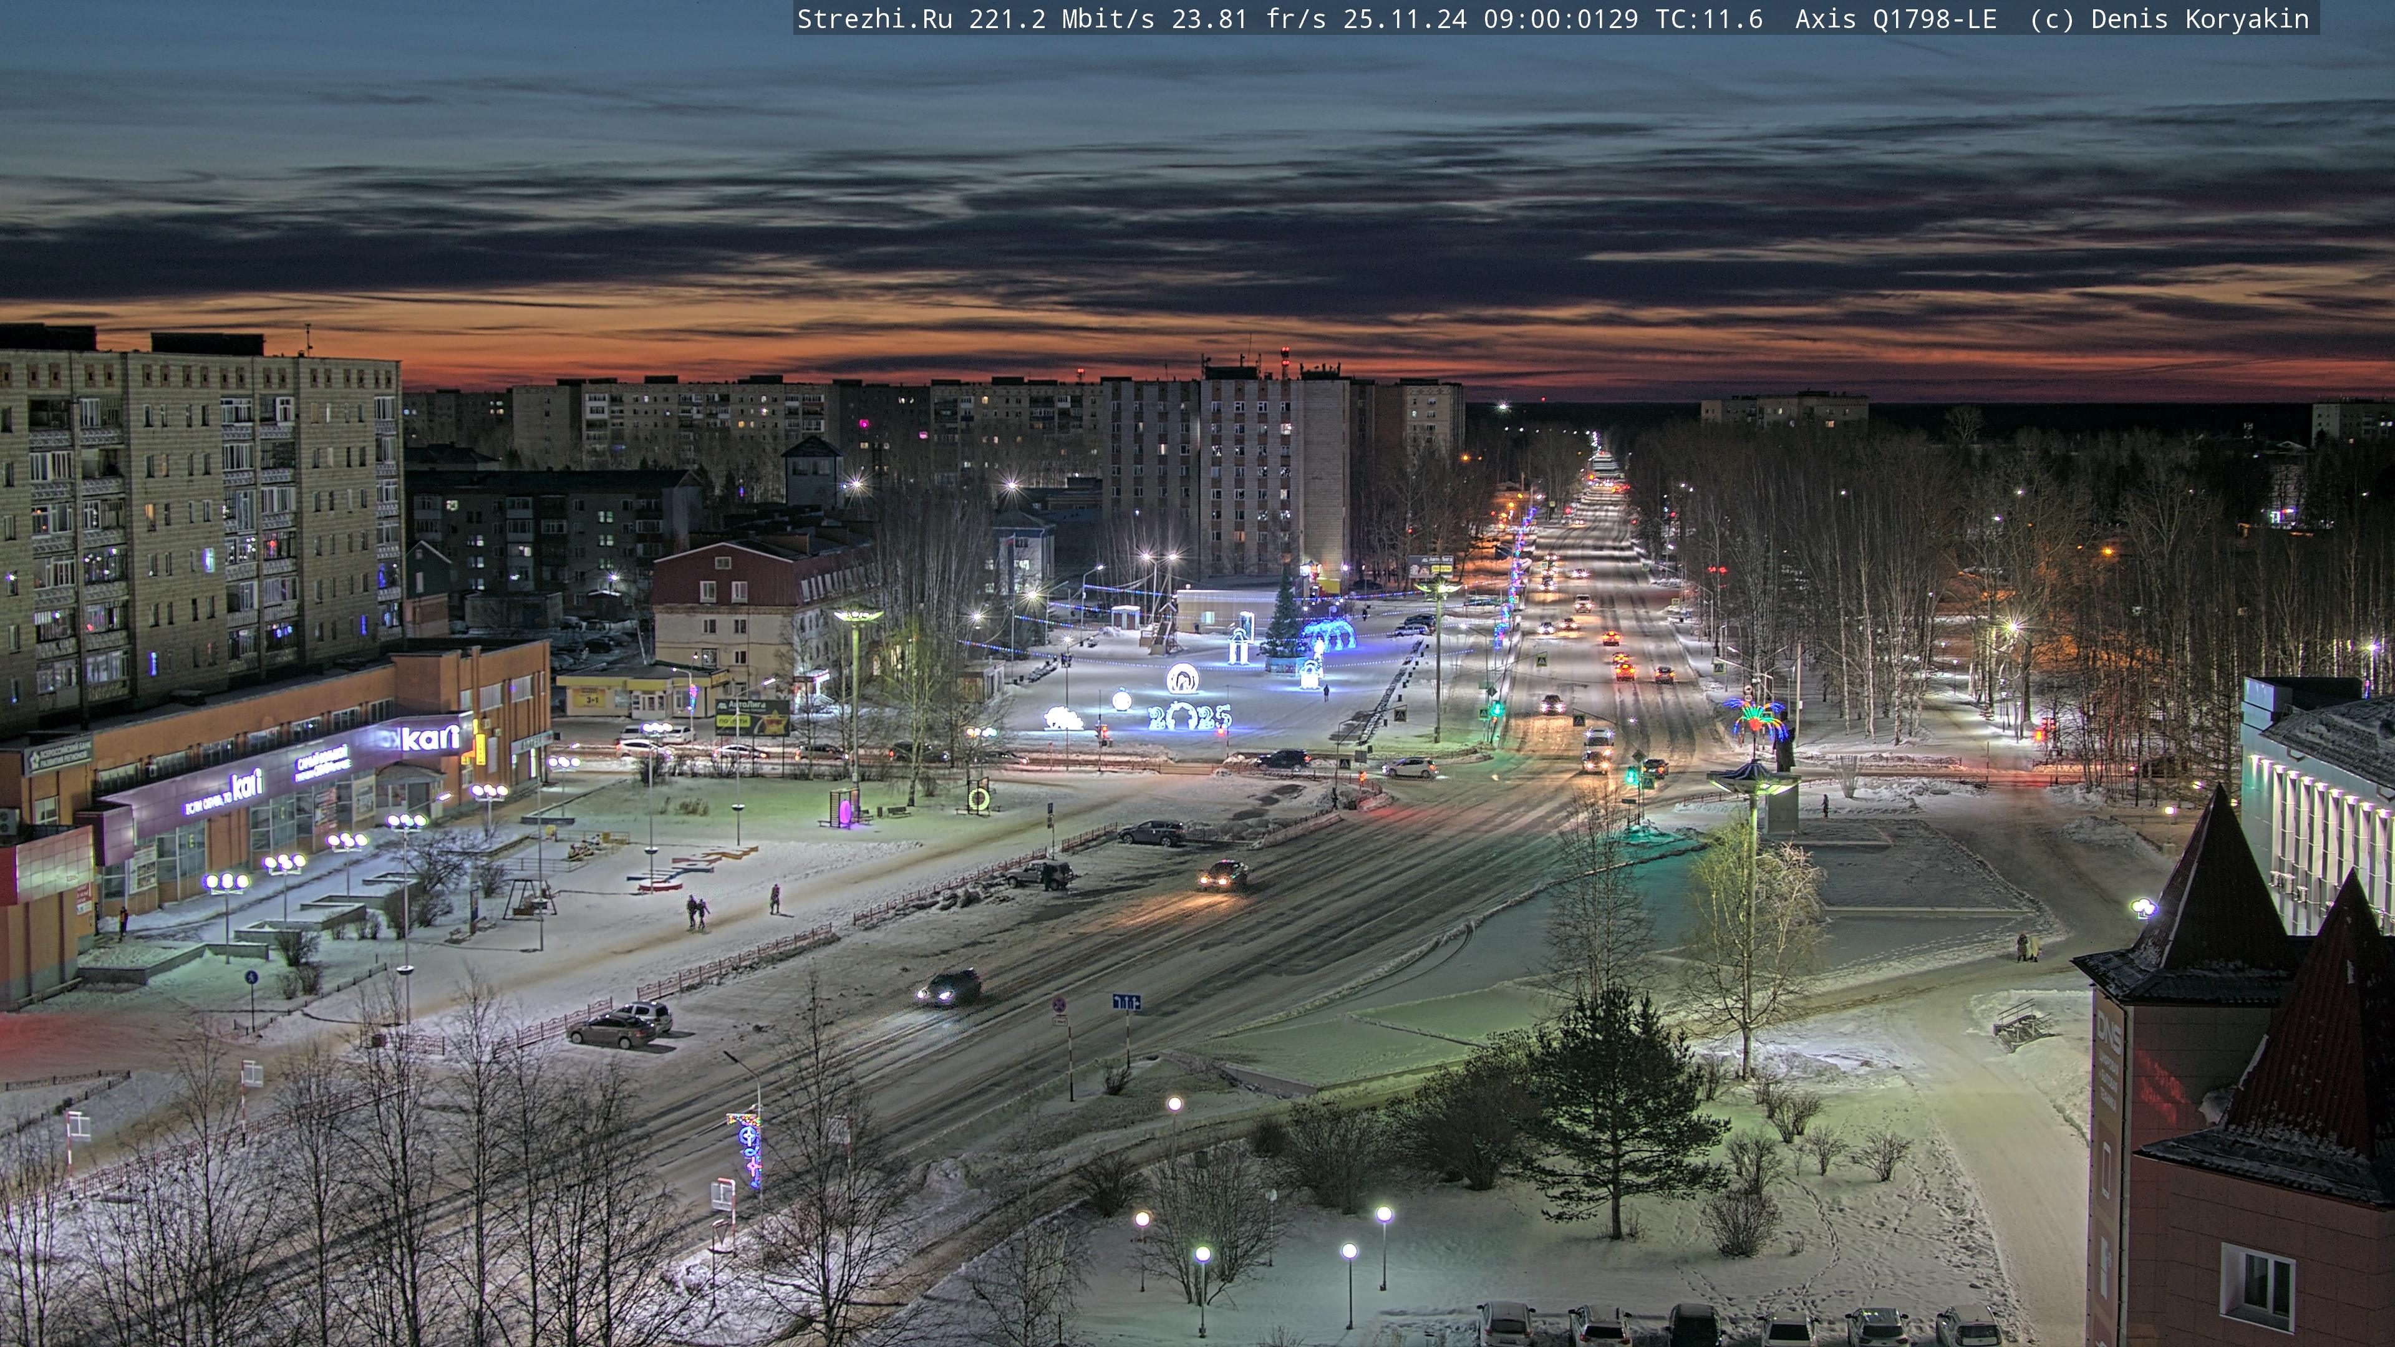Select the "TC:11.6" temperature reading
This screenshot has width=2395, height=1347.
click(x=1709, y=19)
